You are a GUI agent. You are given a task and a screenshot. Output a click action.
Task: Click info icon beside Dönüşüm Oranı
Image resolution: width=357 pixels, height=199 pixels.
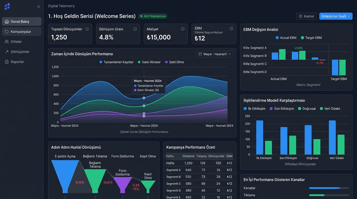pos(135,29)
